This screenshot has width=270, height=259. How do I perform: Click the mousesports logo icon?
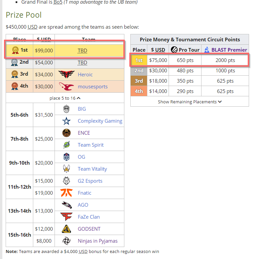[x=67, y=86]
